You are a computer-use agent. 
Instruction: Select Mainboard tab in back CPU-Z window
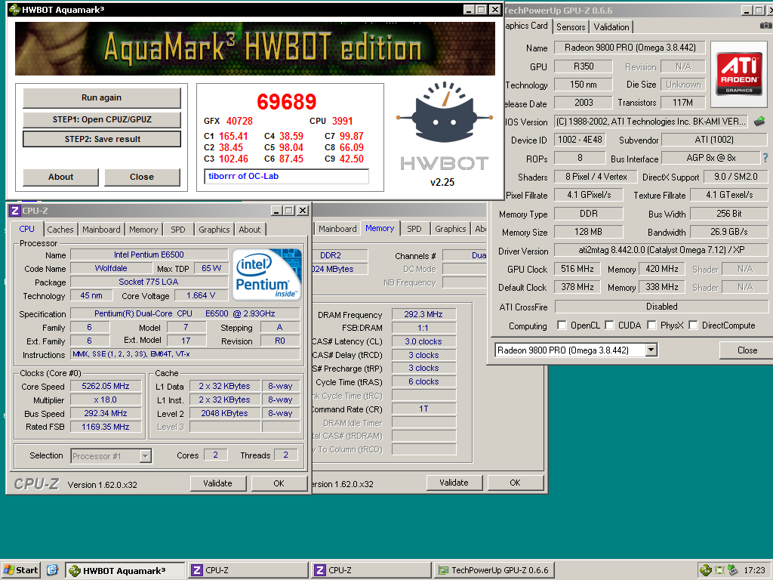pos(337,229)
